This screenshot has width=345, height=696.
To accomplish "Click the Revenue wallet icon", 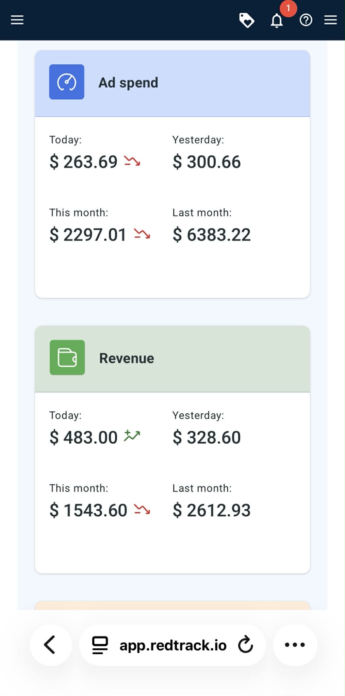I will [x=67, y=358].
